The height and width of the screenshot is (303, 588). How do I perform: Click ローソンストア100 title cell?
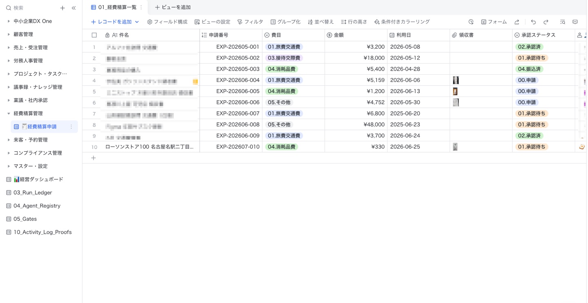(149, 147)
